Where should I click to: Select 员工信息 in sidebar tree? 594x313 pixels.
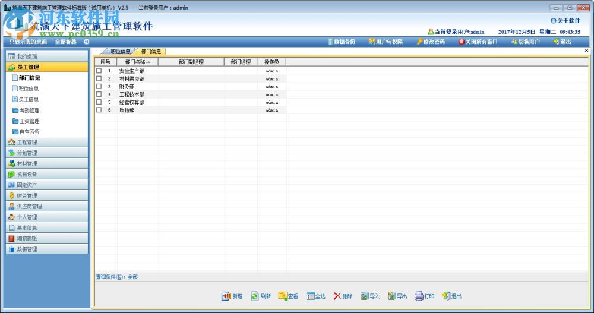(x=26, y=99)
